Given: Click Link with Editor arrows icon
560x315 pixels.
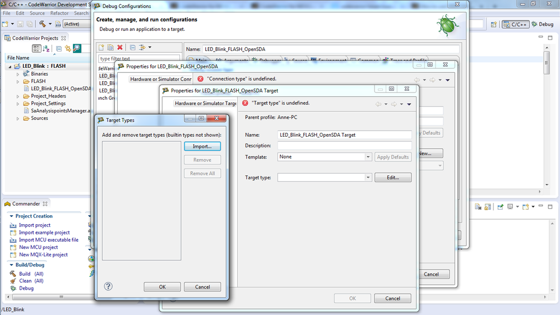Looking at the screenshot, I should pos(68,48).
